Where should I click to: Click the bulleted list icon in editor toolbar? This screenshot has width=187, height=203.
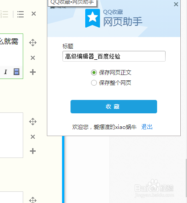21,14
